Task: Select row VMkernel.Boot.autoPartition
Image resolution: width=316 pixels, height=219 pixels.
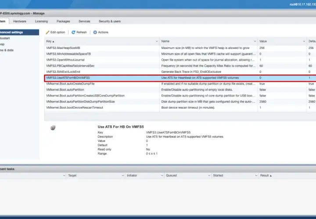Action: (180, 90)
